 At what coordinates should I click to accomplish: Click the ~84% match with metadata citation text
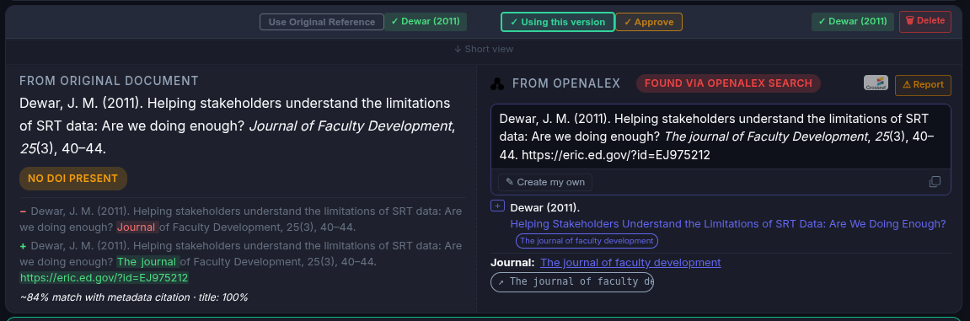pyautogui.click(x=134, y=297)
